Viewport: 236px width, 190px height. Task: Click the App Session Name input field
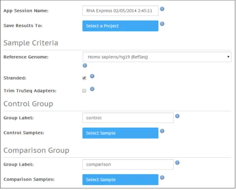click(120, 11)
